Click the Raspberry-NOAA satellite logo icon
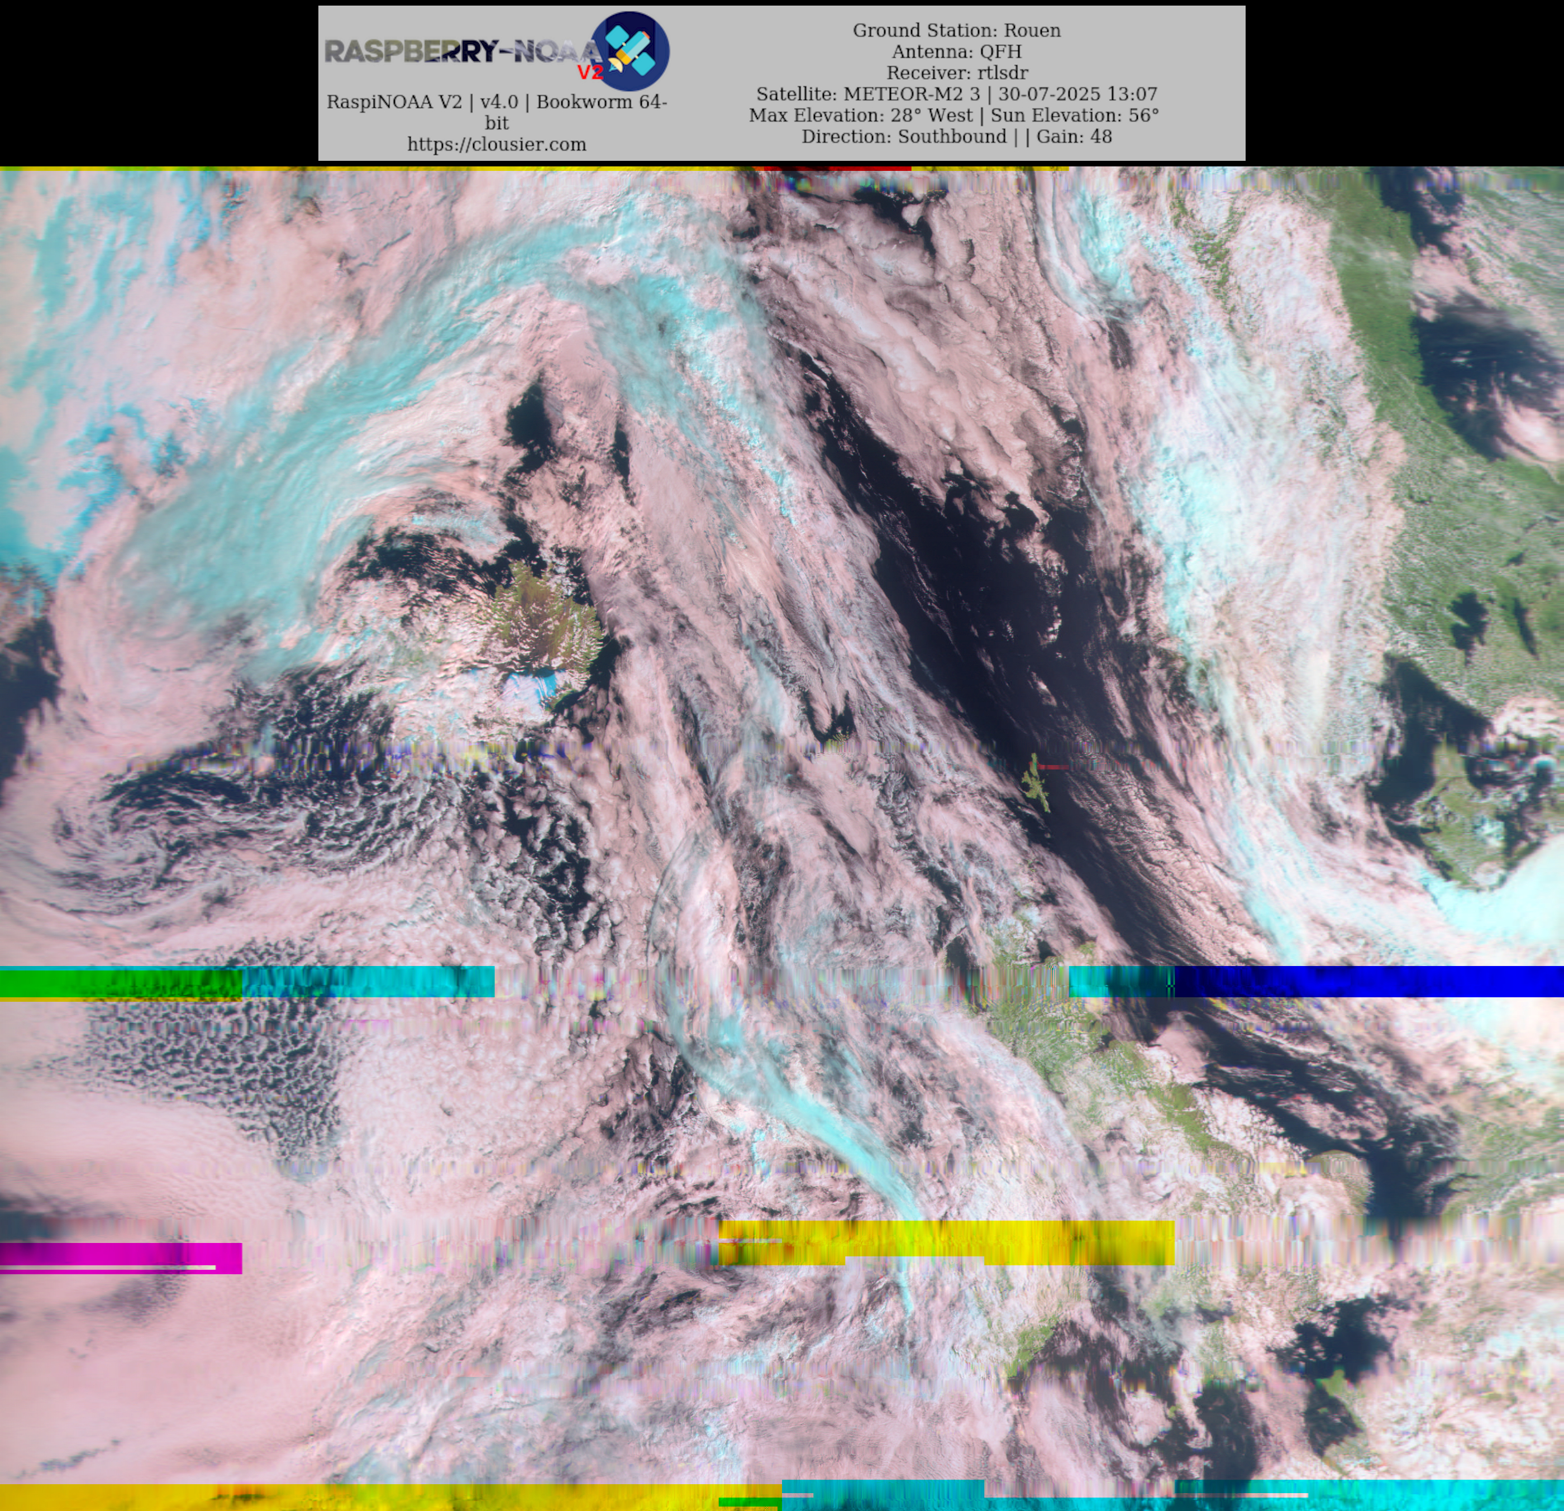Image resolution: width=1564 pixels, height=1511 pixels. [x=631, y=51]
